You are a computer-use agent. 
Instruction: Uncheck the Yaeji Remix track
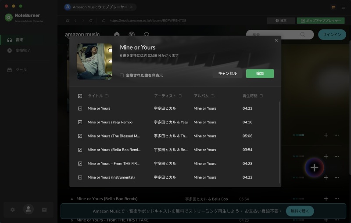pyautogui.click(x=80, y=122)
